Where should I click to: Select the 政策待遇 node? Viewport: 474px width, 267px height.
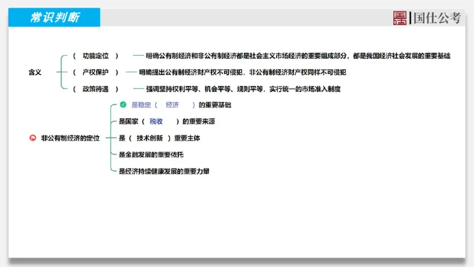95,89
